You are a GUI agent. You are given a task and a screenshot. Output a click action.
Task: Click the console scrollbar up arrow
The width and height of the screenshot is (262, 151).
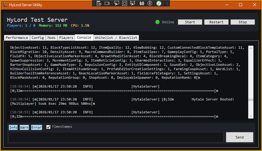[251, 48]
